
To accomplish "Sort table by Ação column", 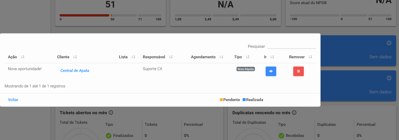I will tap(22, 57).
